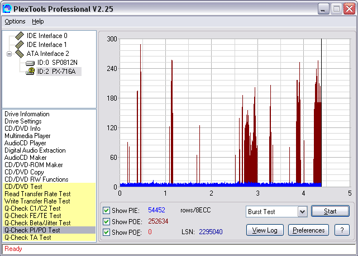Open Multimedia Player function

tap(27, 136)
